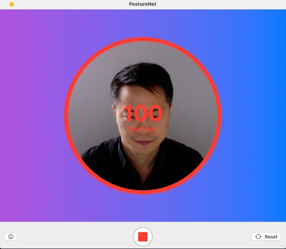This screenshot has height=249, width=286.
Task: Click the PostureNet window title
Action: point(143,4)
